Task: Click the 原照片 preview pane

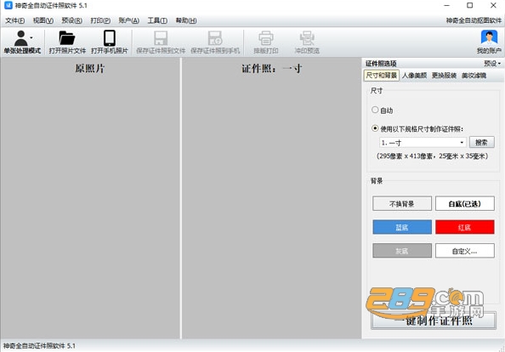Action: point(90,198)
